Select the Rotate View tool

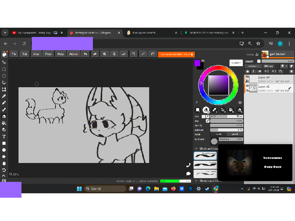[4, 170]
